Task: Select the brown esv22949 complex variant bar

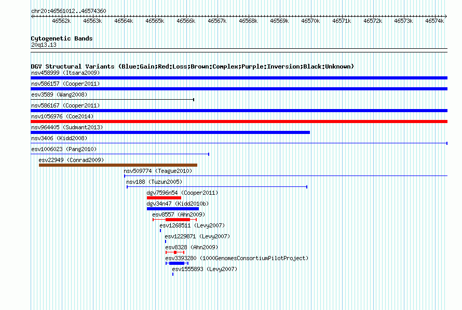Action: point(118,165)
